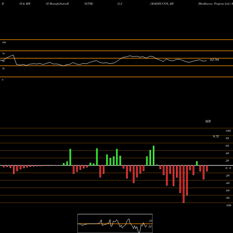The width and height of the screenshot is (233, 233).
Task: Click the -15 value in mini chart
Action: point(150,221)
